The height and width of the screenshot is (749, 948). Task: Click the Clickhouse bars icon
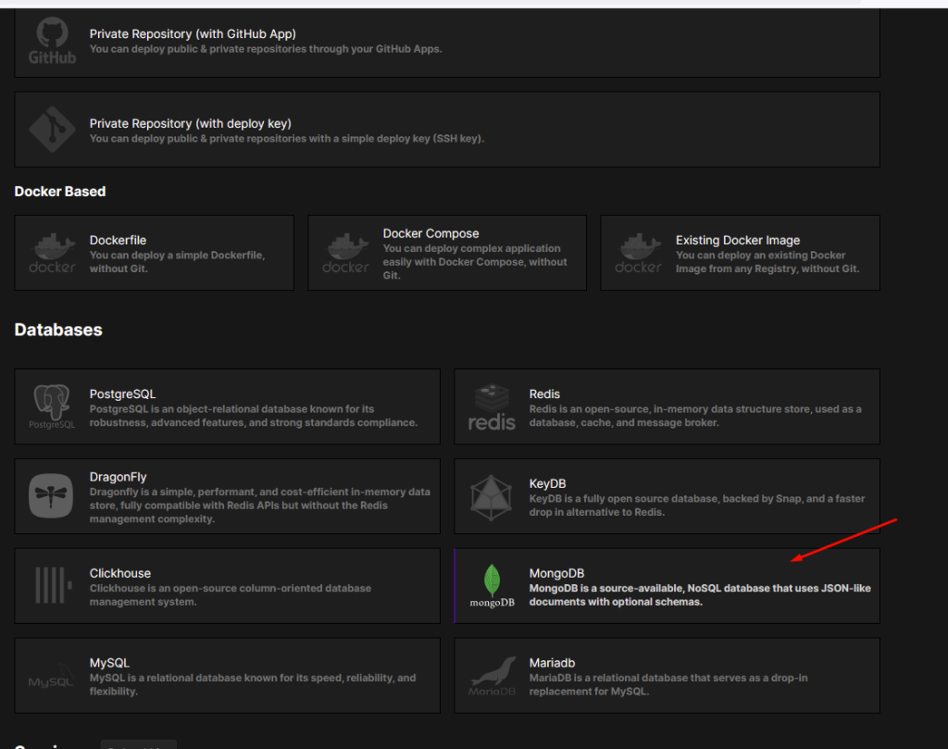53,585
